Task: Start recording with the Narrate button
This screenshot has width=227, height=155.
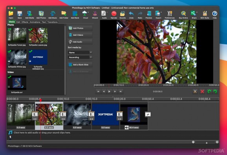Action: [114, 15]
